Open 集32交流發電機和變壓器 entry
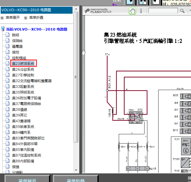 32,81
